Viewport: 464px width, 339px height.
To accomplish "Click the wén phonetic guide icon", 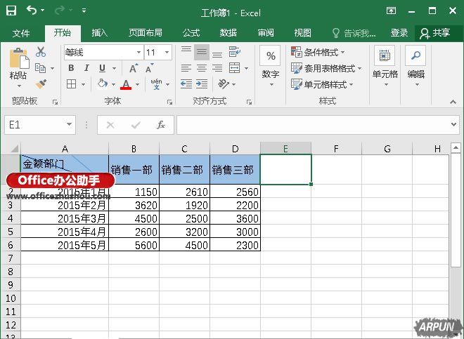I will click(156, 84).
